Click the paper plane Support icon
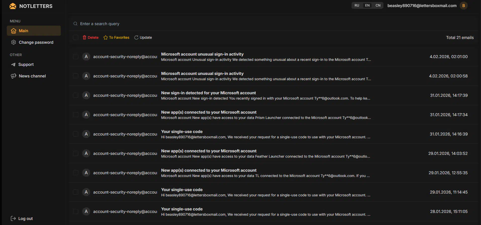481x225 pixels. point(13,64)
